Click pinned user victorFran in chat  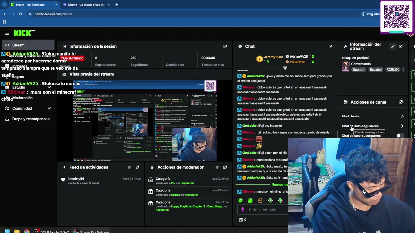tap(297, 62)
